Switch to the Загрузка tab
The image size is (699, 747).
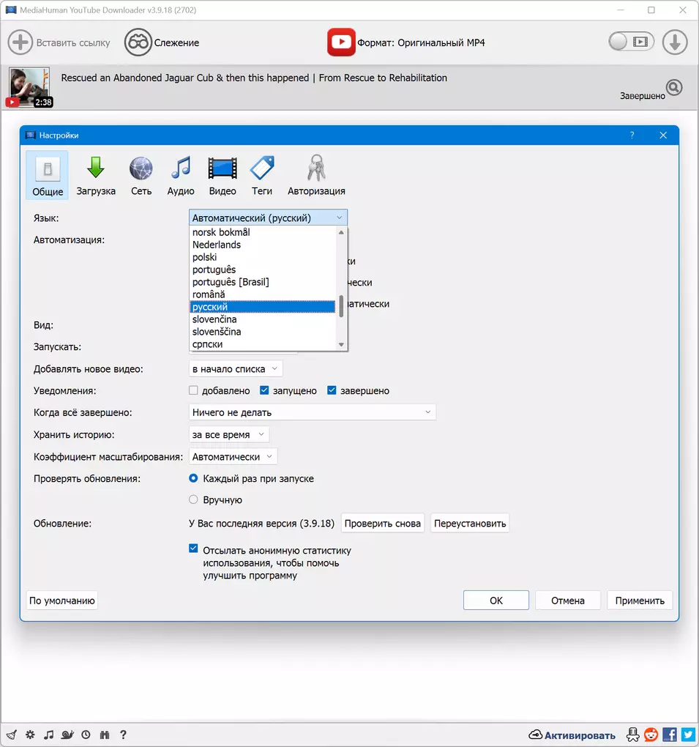pos(96,175)
